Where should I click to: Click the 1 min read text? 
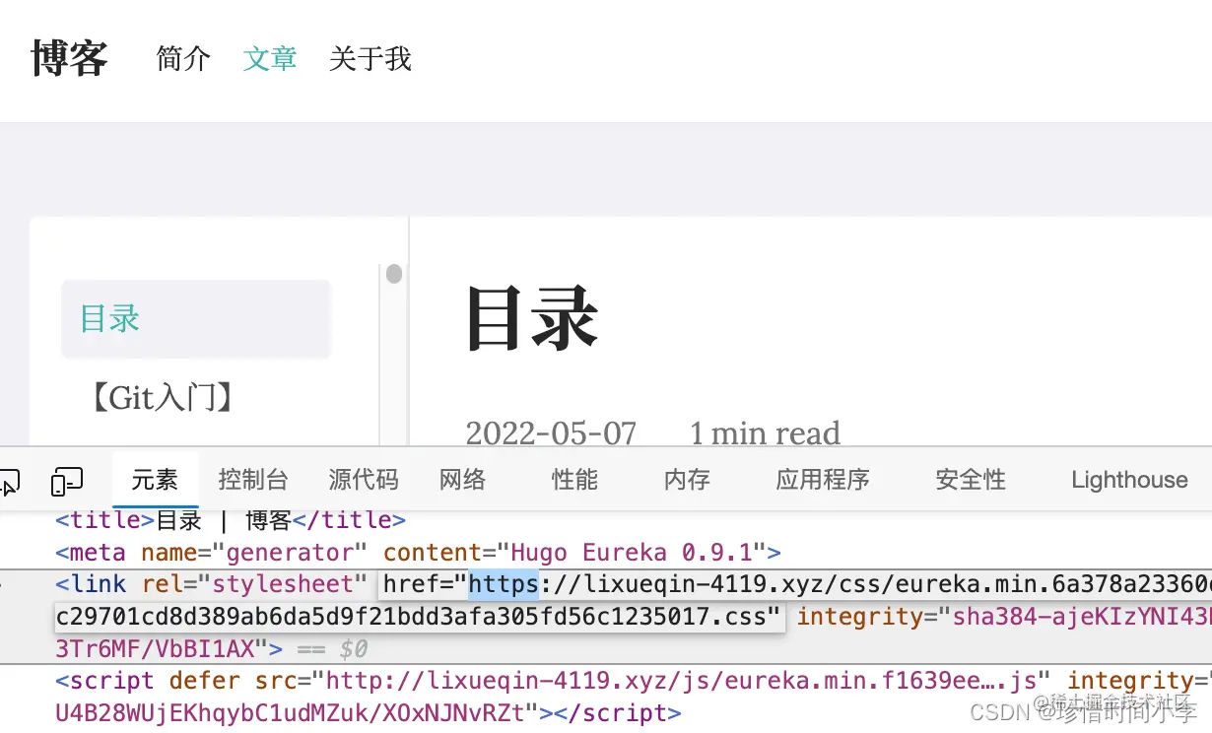tap(765, 433)
